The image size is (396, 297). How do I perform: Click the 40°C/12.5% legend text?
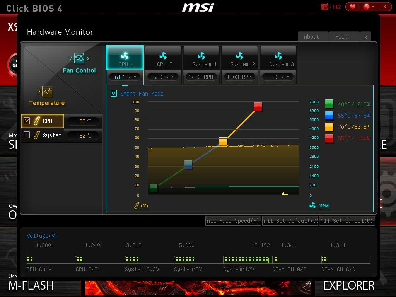tap(354, 104)
